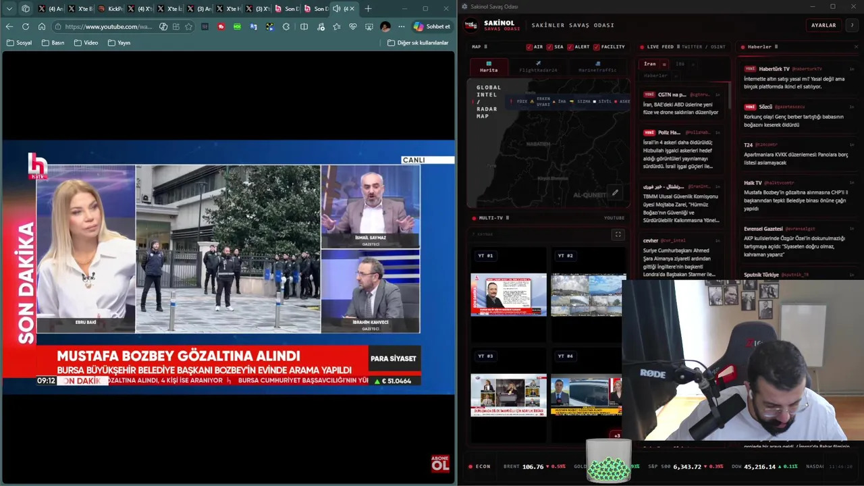Screen dimensions: 864x486
Task: Open T24 apartmanlara KVKK news item
Action: pos(799,153)
